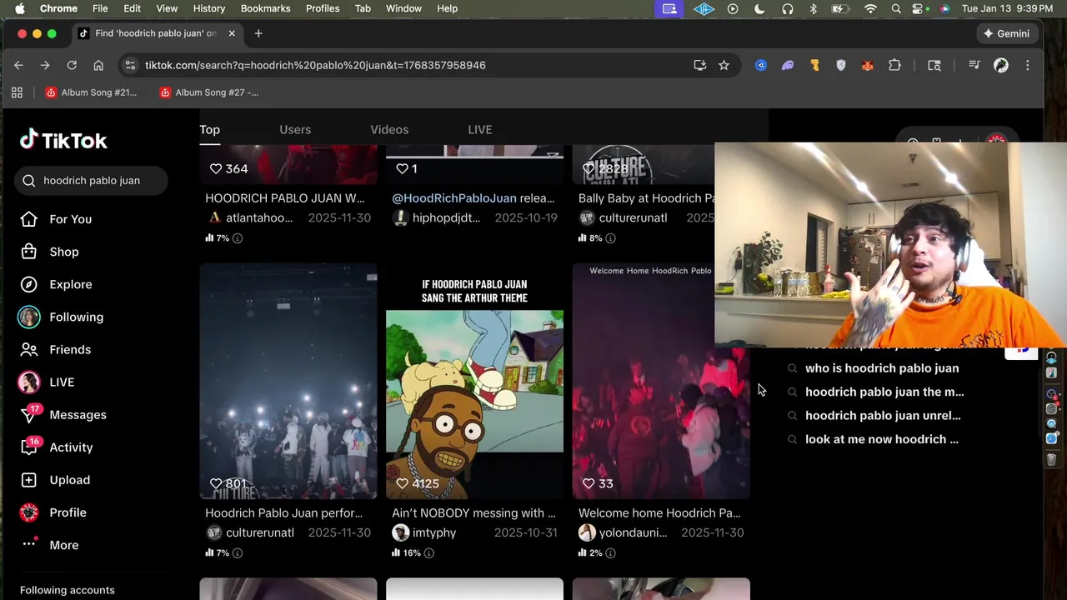Image resolution: width=1067 pixels, height=600 pixels.
Task: Click the heart icon beside 4125 likes
Action: 402,483
